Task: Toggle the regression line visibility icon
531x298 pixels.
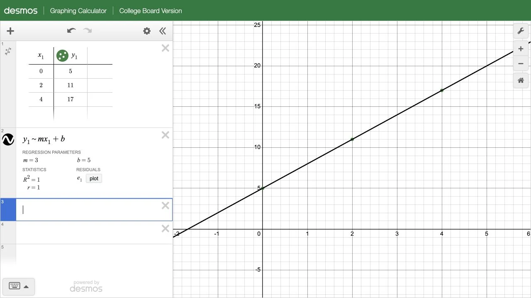Action: pyautogui.click(x=8, y=140)
